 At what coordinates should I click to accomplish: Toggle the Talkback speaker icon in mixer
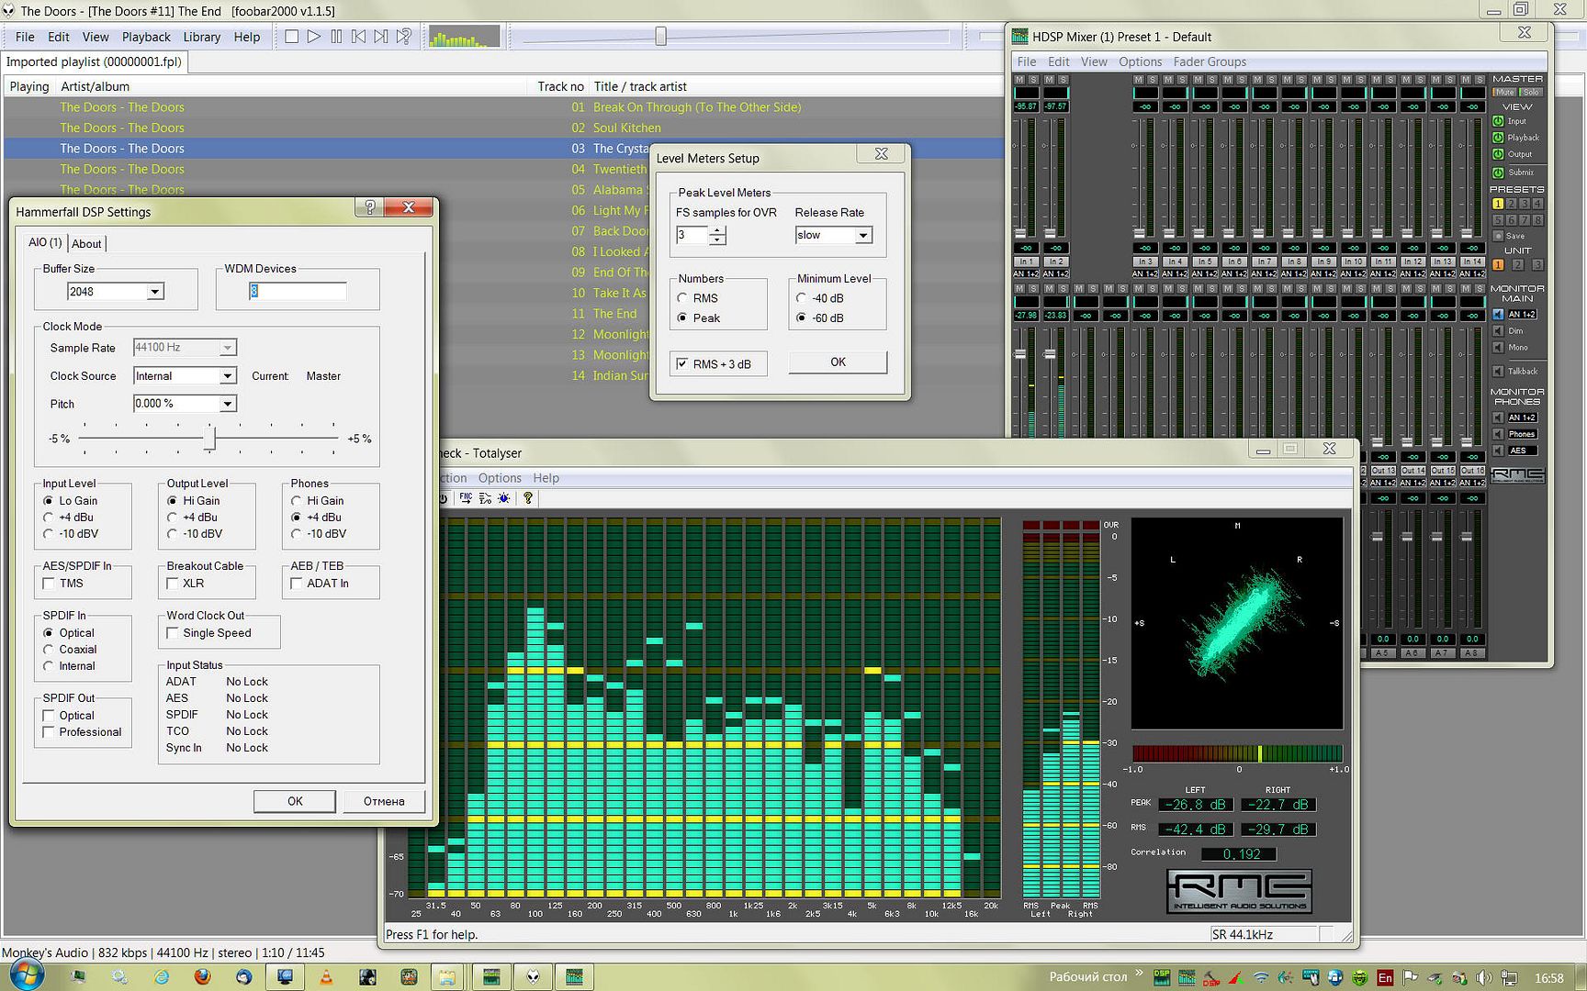pos(1499,372)
